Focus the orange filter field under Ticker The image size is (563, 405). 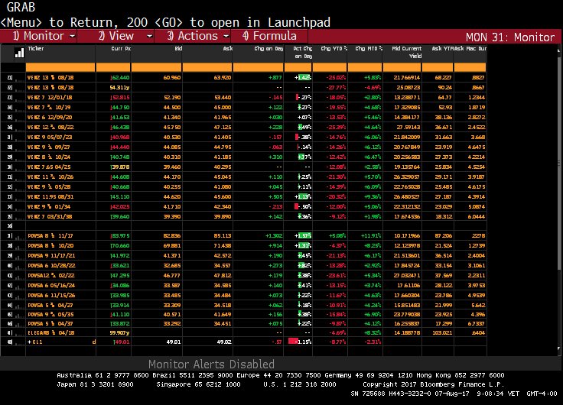tap(60, 67)
